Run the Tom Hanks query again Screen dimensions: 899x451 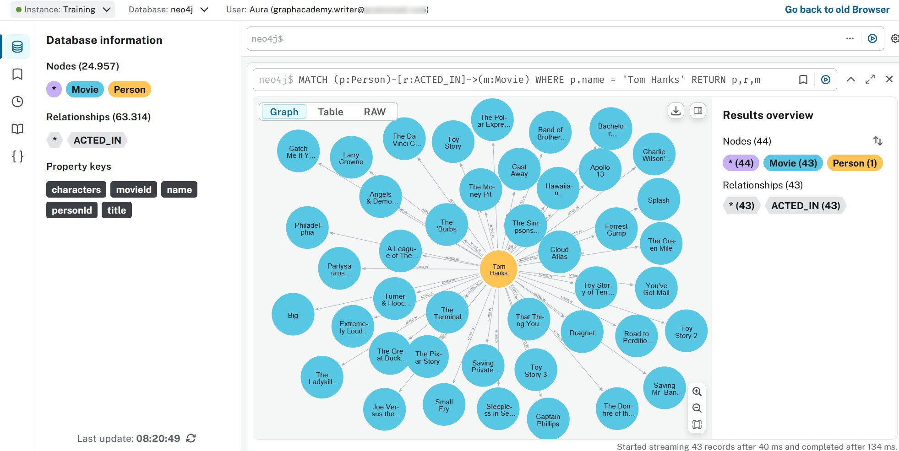(825, 80)
